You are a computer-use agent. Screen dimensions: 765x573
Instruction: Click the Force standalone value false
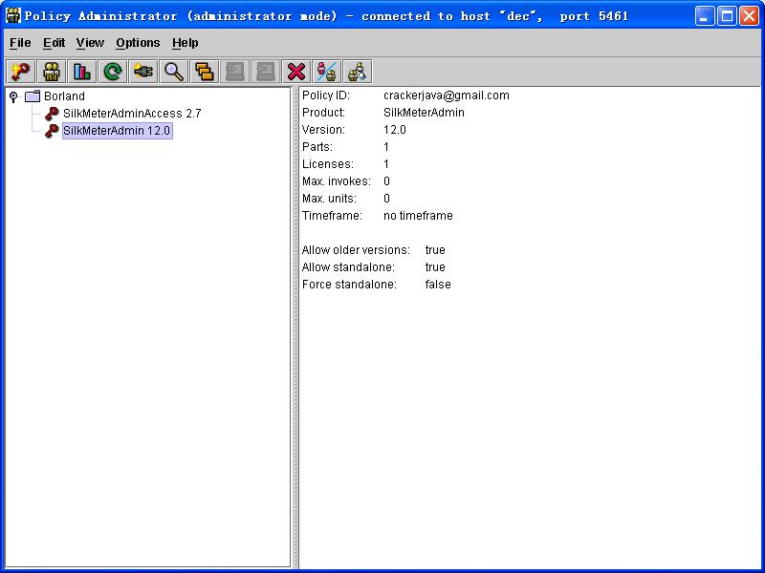438,284
